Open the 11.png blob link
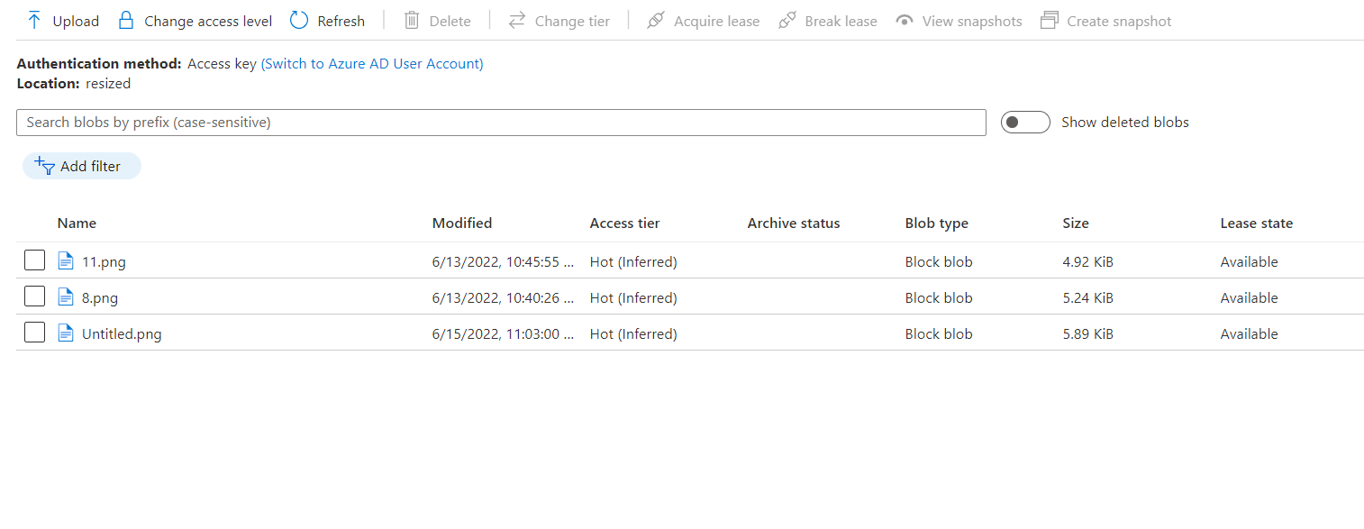Screen dimensions: 1364x529 104,262
